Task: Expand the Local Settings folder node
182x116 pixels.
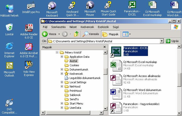Action: coord(62,82)
